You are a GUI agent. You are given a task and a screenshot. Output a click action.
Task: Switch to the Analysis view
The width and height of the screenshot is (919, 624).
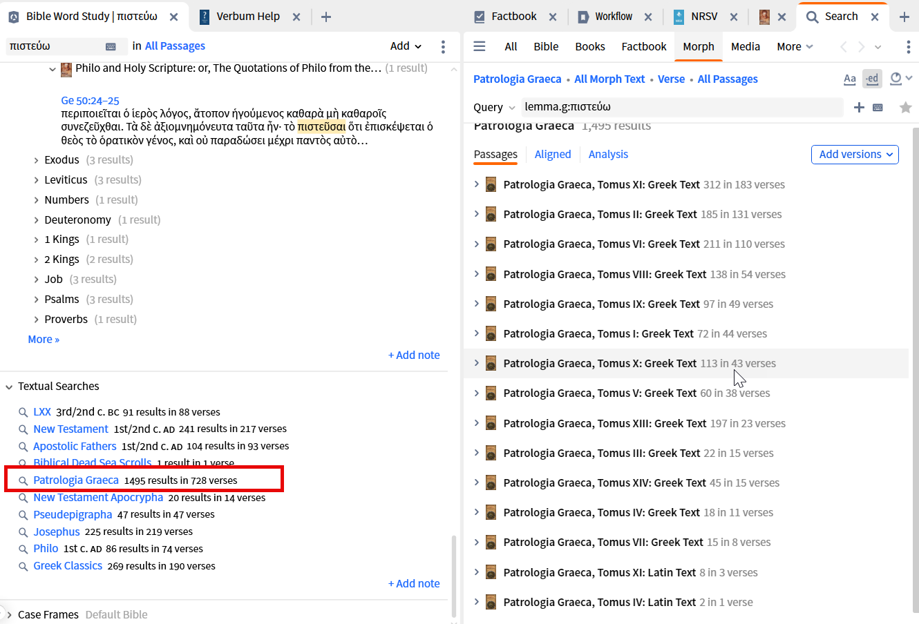pos(608,155)
